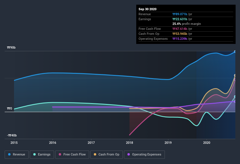Click the Operating Expenses label in the tooltip
Screen dimensions: 240x164
pyautogui.click(x=153, y=39)
